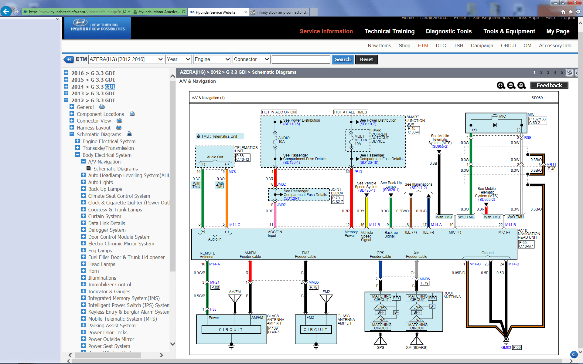583x364 pixels.
Task: Click the tree panel vertical scrollbar thumb
Action: [172, 176]
